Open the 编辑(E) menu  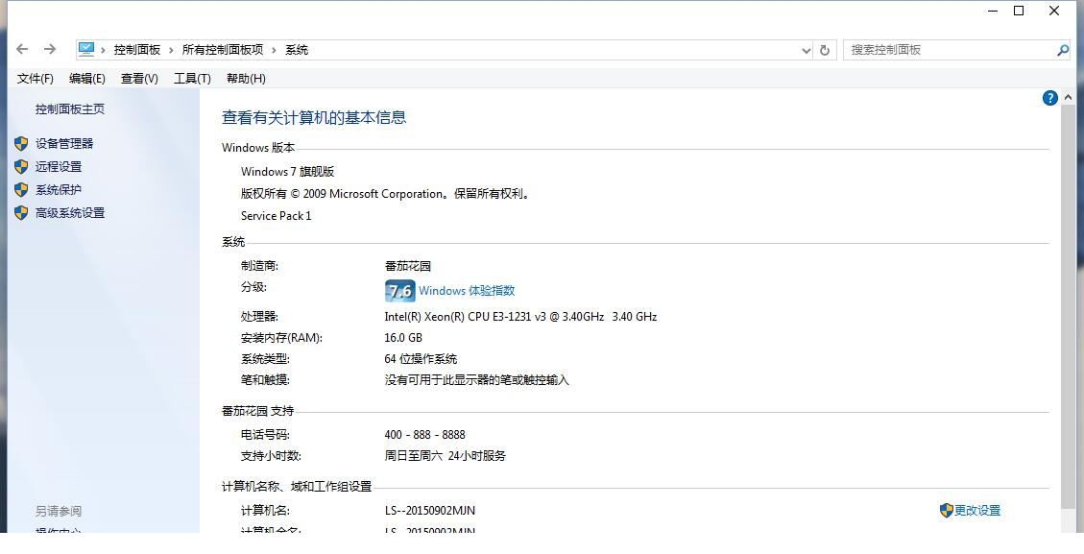pos(87,78)
